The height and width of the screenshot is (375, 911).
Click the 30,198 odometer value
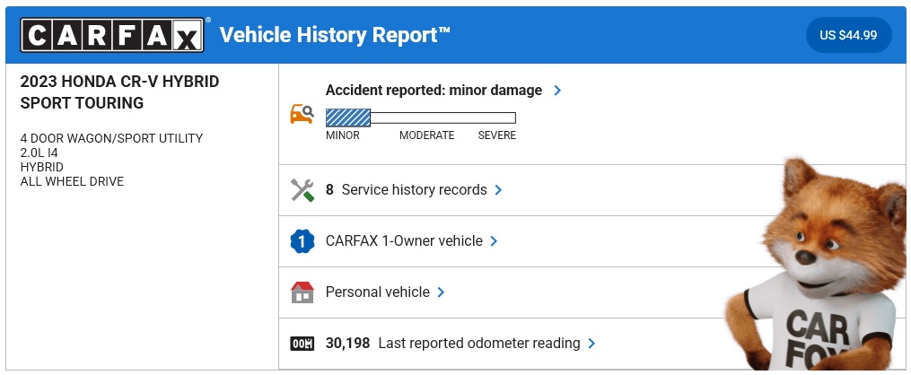(347, 344)
